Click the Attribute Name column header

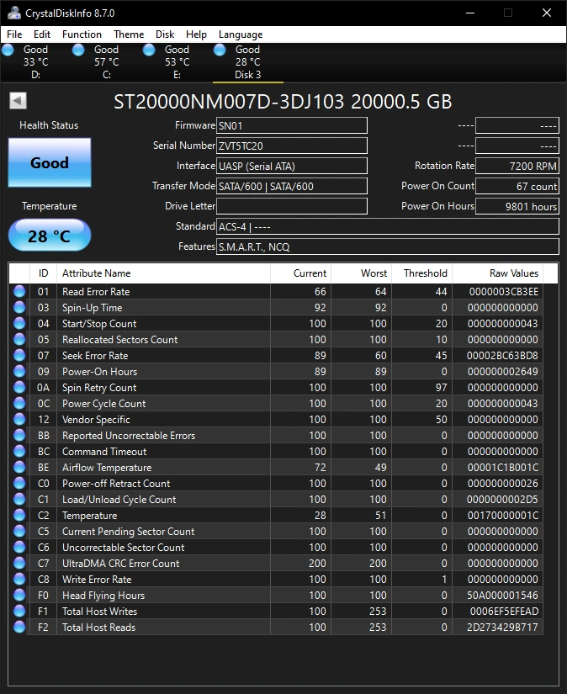163,273
